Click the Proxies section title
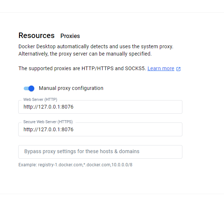 (x=70, y=36)
